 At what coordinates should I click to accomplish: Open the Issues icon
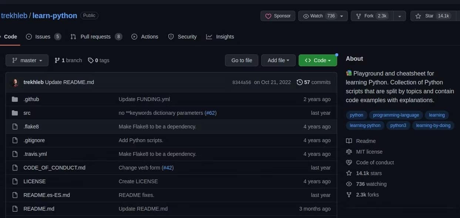[x=28, y=37]
